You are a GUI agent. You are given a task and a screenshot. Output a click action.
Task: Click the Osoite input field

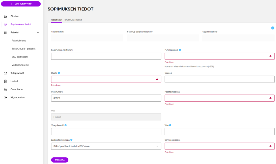click(x=106, y=79)
